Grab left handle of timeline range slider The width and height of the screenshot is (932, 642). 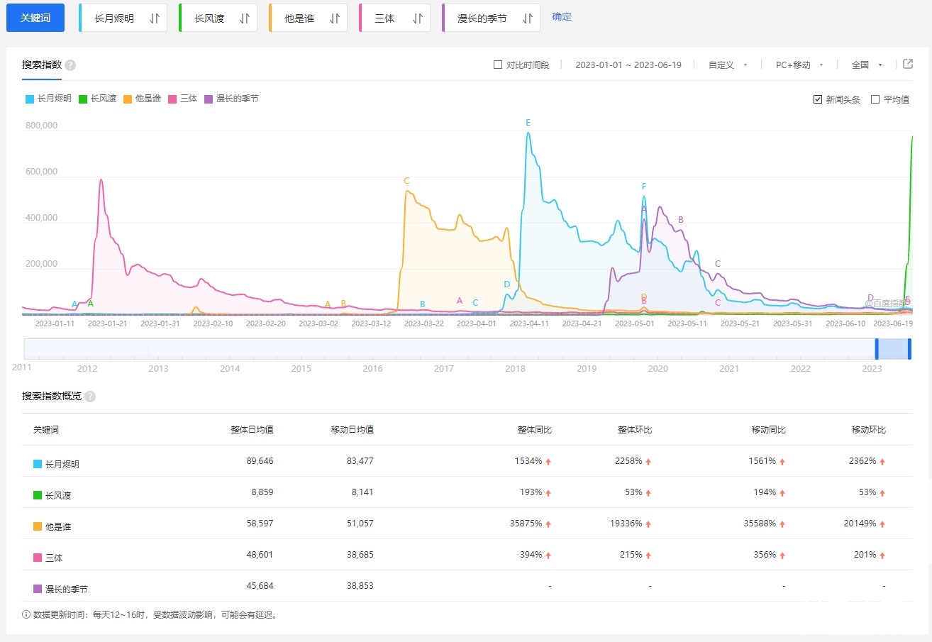coord(877,349)
